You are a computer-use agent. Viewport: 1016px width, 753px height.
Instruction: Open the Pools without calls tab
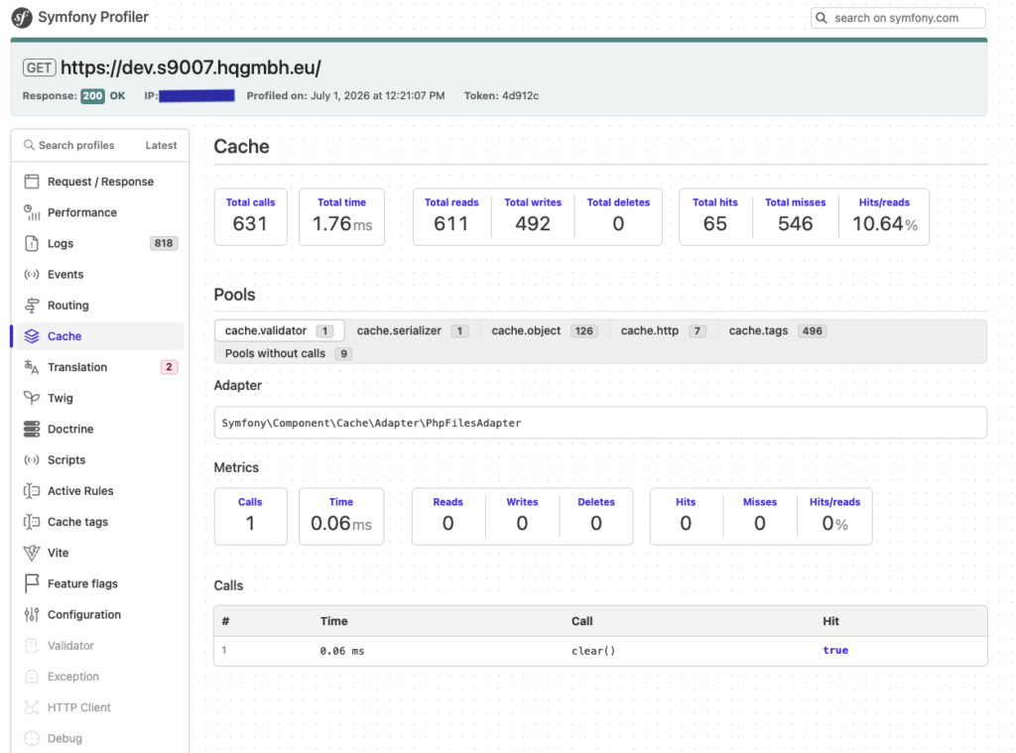289,353
